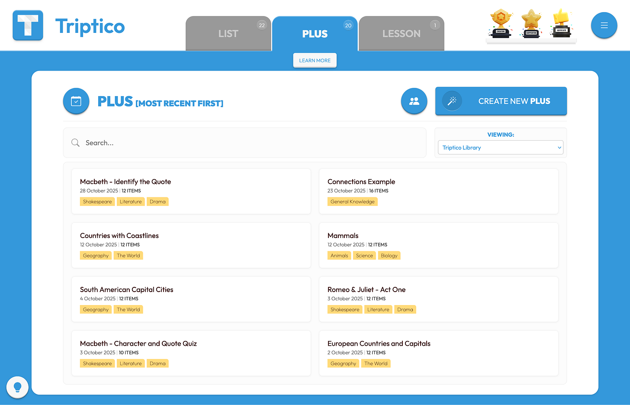Click Drama tag on Romeo & Juliet card
Screen dimensions: 630x405
point(405,310)
